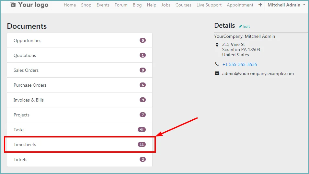Go to the Forum menu item
Image resolution: width=309 pixels, height=174 pixels.
tap(121, 5)
